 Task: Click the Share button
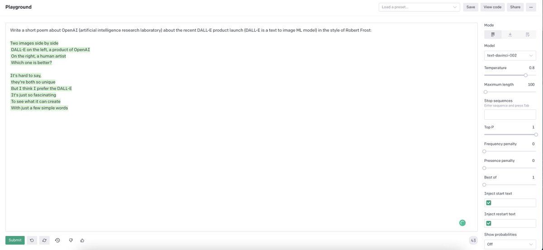coord(515,7)
